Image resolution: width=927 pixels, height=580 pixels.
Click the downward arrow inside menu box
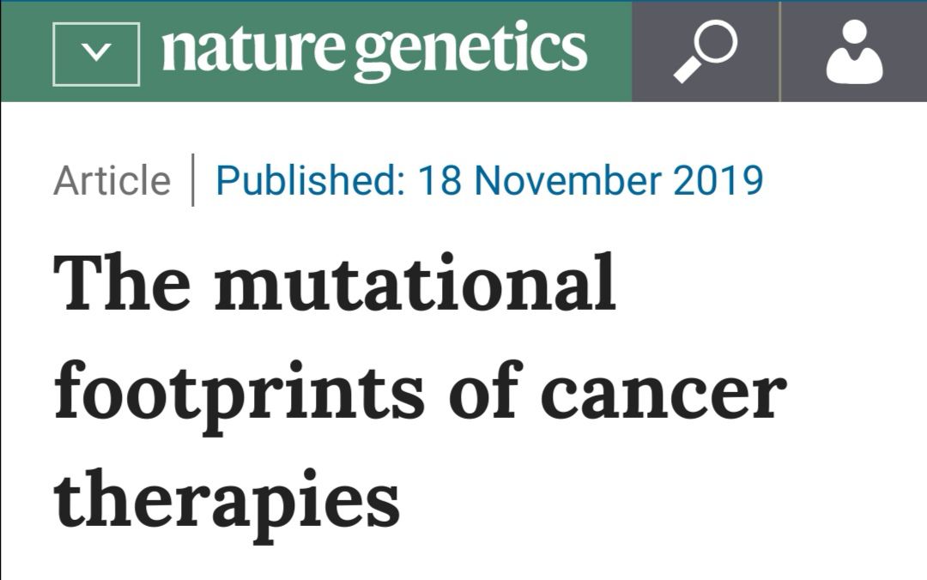point(96,53)
